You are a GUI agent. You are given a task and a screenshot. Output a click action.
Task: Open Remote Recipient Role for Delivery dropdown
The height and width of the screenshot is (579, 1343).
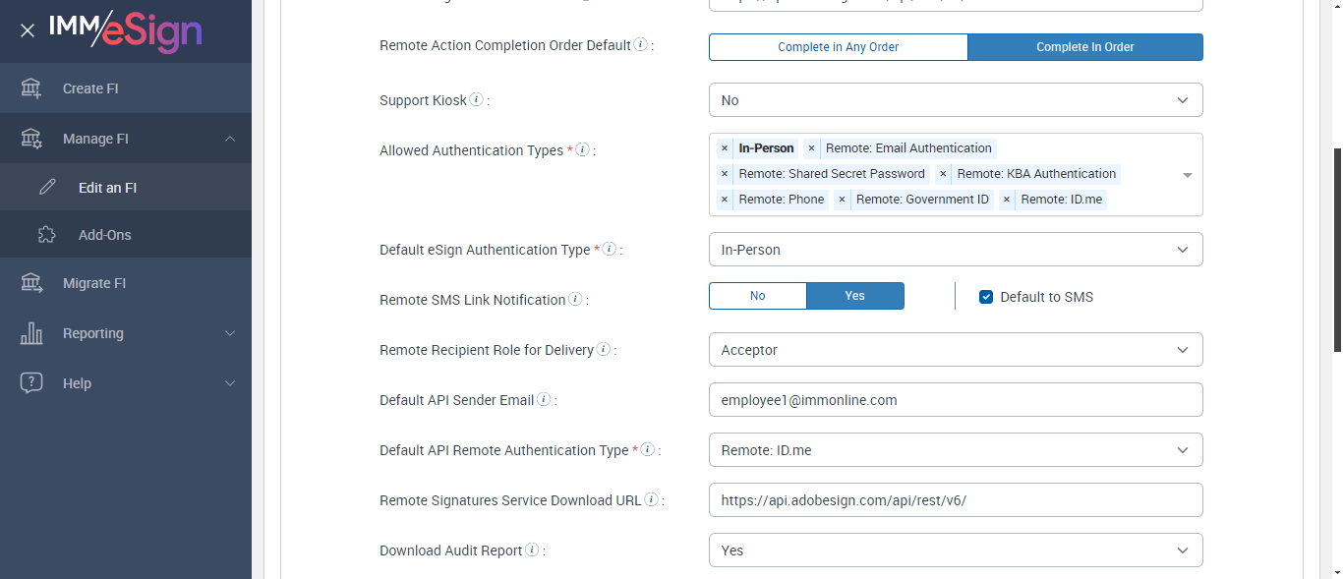coord(956,350)
